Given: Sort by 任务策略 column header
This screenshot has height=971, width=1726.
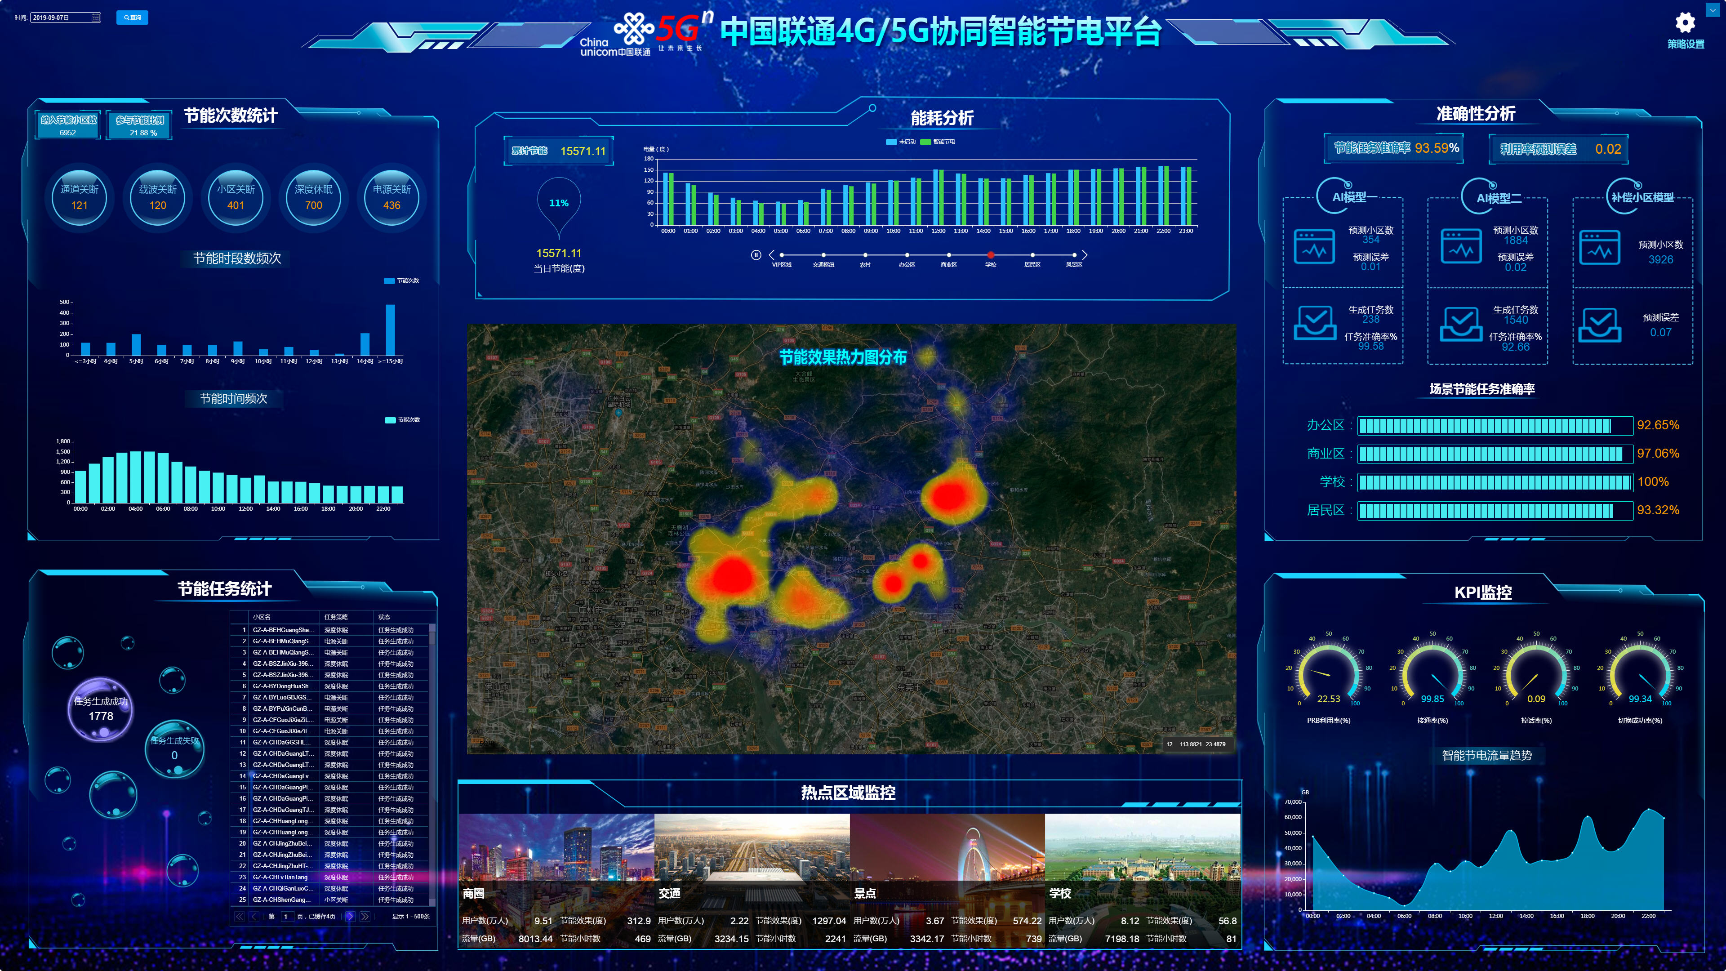Looking at the screenshot, I should pyautogui.click(x=347, y=616).
